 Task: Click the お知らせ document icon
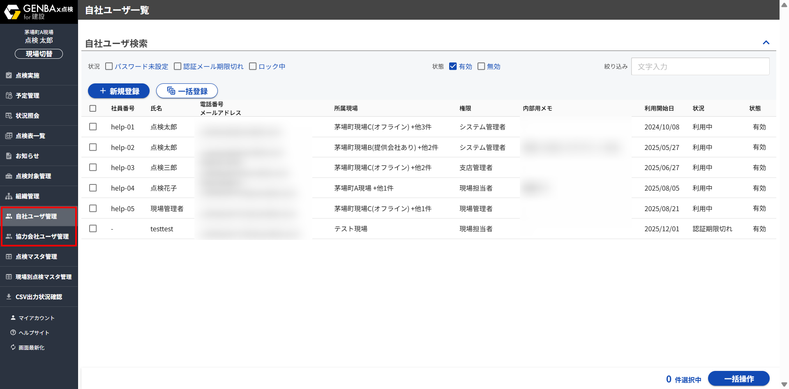click(x=9, y=156)
